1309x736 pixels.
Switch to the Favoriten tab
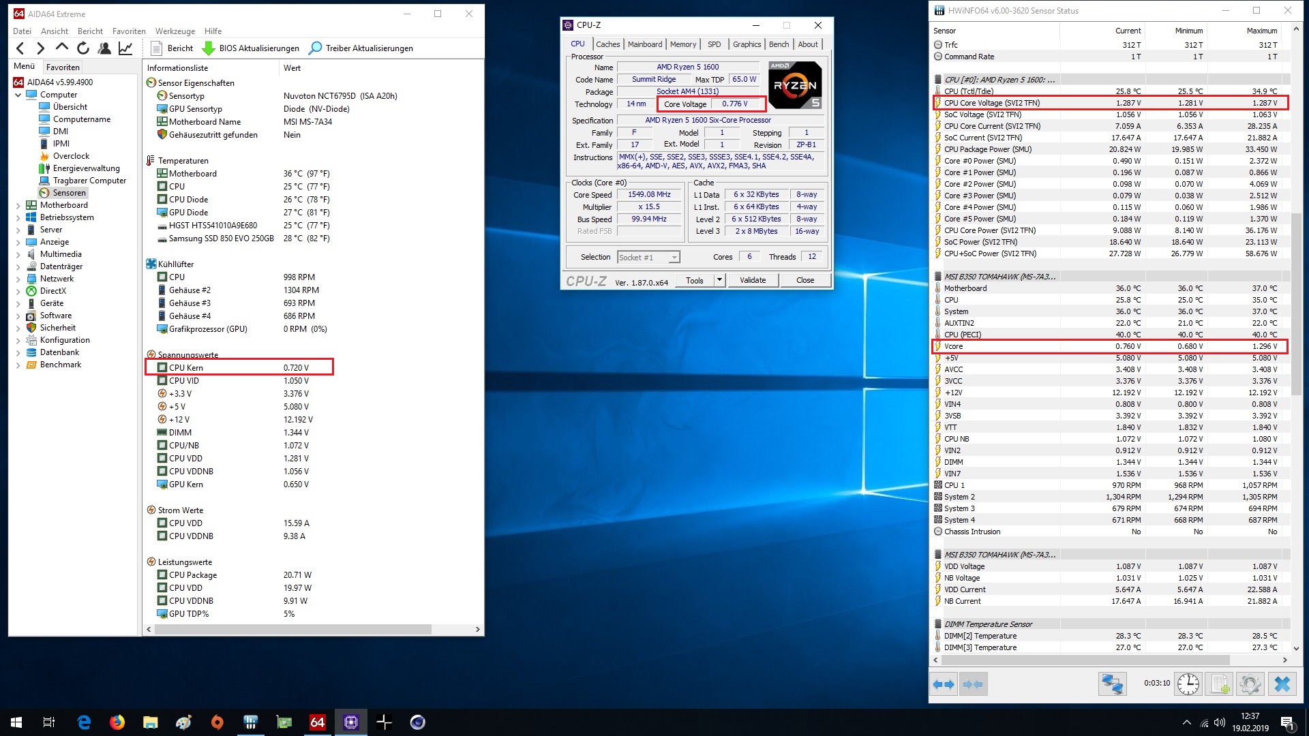[x=63, y=67]
